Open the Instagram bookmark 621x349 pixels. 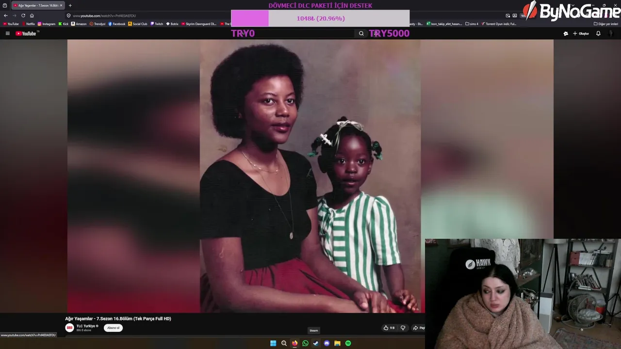(x=47, y=24)
